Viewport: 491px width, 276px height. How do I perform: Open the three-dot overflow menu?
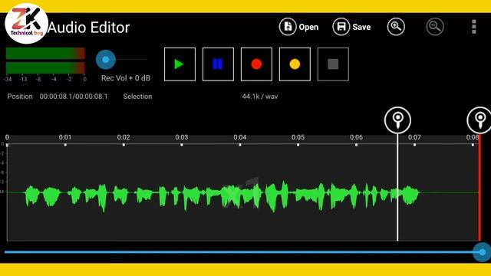click(474, 27)
